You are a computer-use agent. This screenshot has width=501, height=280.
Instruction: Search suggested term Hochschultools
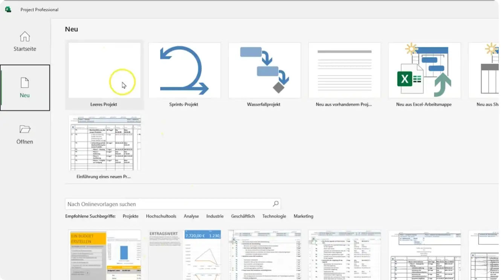coord(161,216)
